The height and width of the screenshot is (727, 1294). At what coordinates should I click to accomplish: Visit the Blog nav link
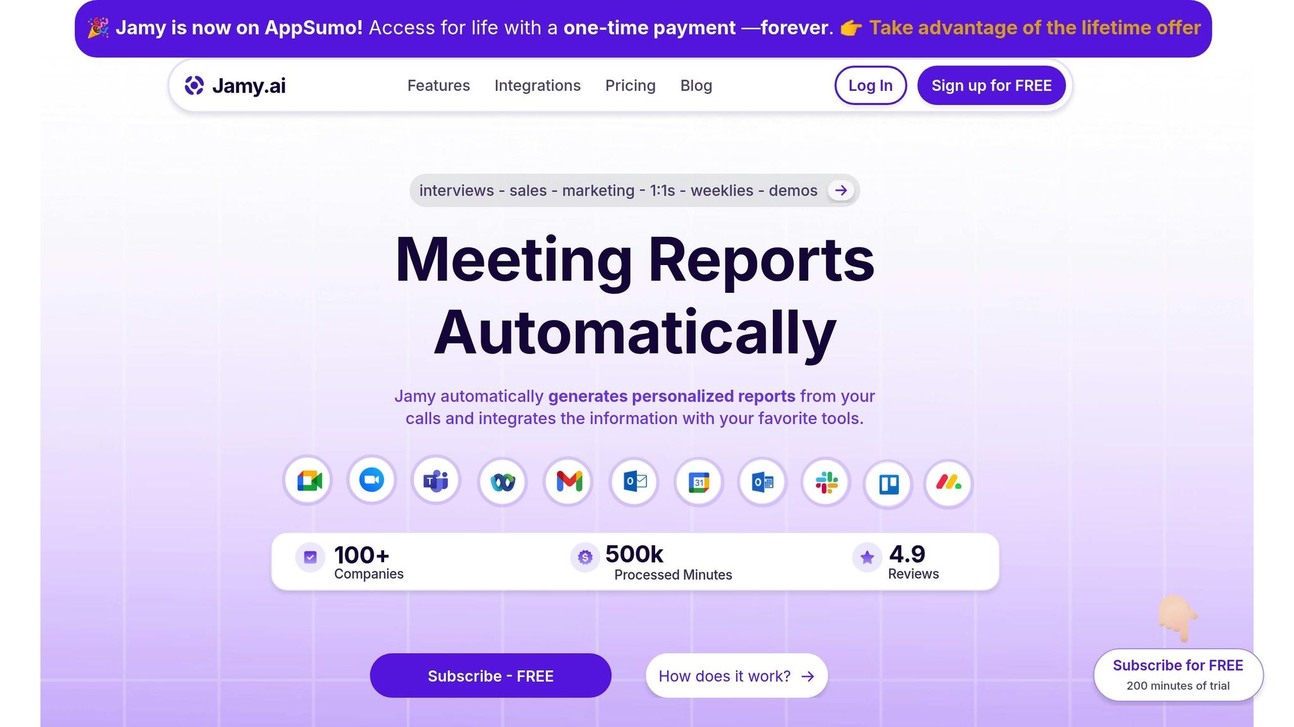[x=696, y=86]
